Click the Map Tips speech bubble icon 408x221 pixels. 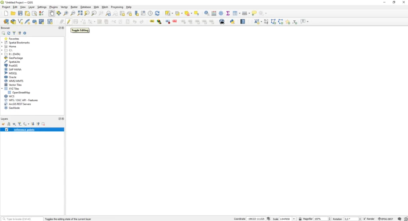pyautogui.click(x=254, y=13)
